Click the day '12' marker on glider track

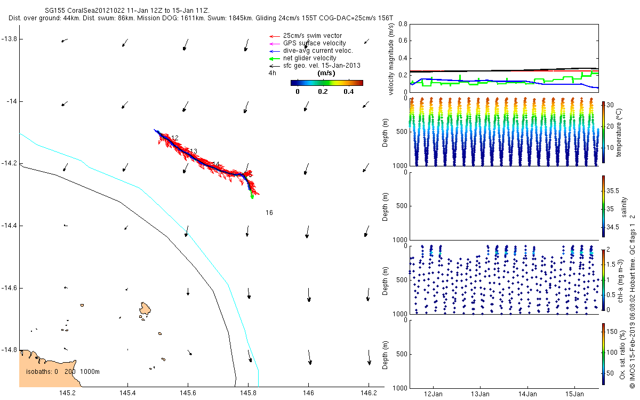(175, 138)
